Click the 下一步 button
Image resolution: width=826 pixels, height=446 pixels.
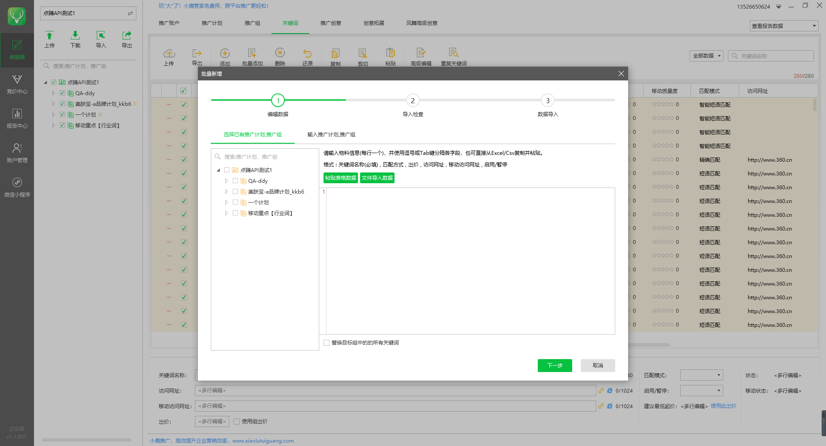click(555, 366)
